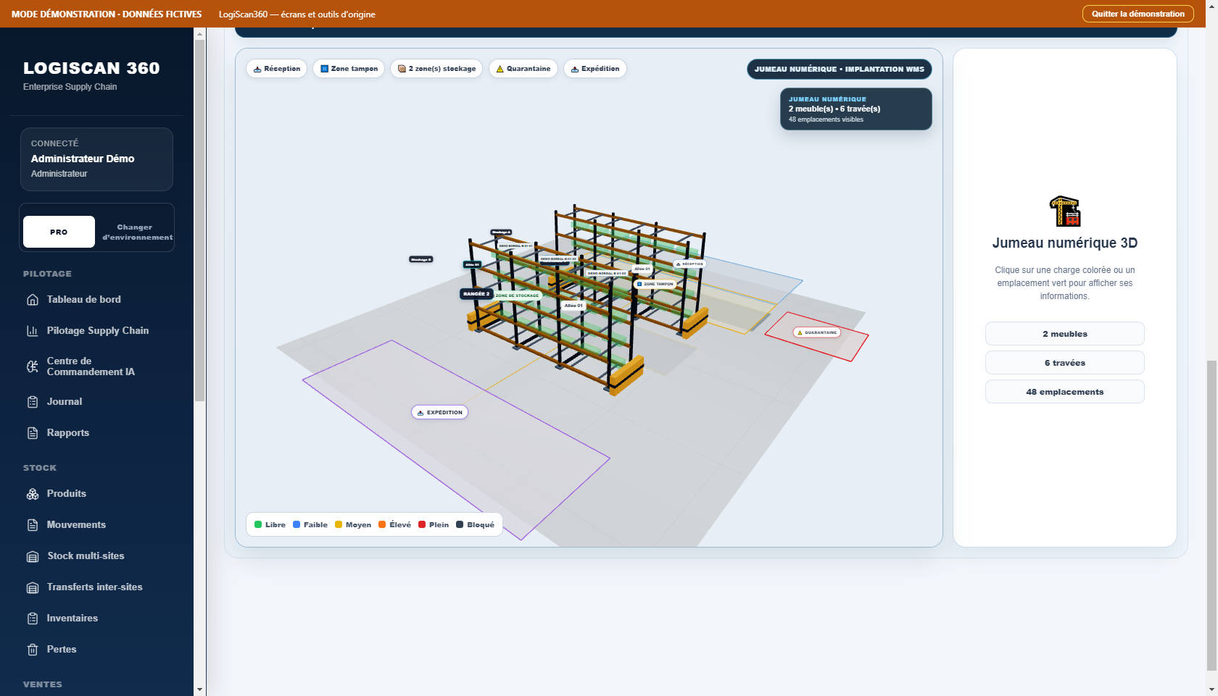Image resolution: width=1218 pixels, height=696 pixels.
Task: Click the 'ZONE DE STOCKAGE' label in the 3D scene
Action: click(517, 295)
